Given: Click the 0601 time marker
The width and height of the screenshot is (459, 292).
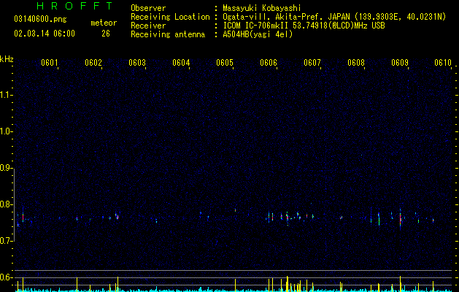Looking at the screenshot, I should (x=50, y=63).
